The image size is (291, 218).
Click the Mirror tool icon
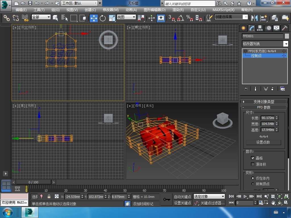254,18
